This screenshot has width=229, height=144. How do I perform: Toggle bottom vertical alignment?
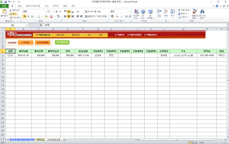[x=72, y=11]
